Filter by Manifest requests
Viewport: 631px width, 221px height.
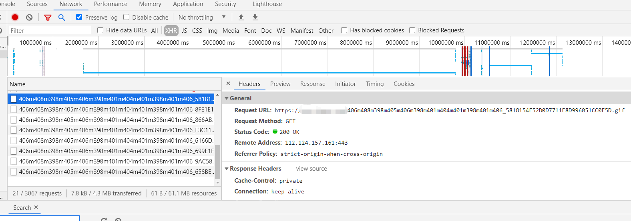pos(302,31)
